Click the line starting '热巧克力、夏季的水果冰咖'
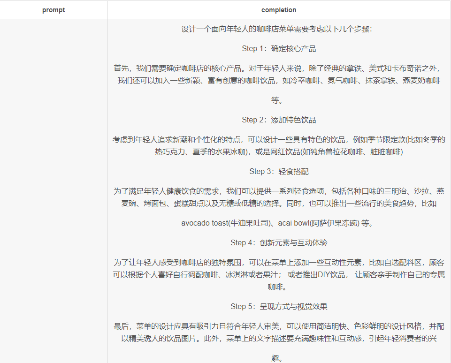451x363 pixels. (279, 152)
